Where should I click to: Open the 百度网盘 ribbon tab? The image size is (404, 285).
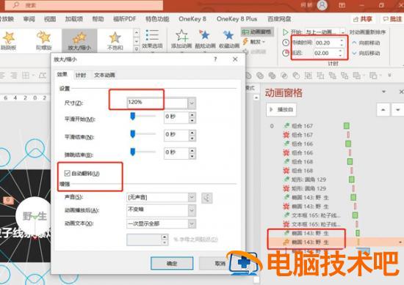pyautogui.click(x=279, y=19)
